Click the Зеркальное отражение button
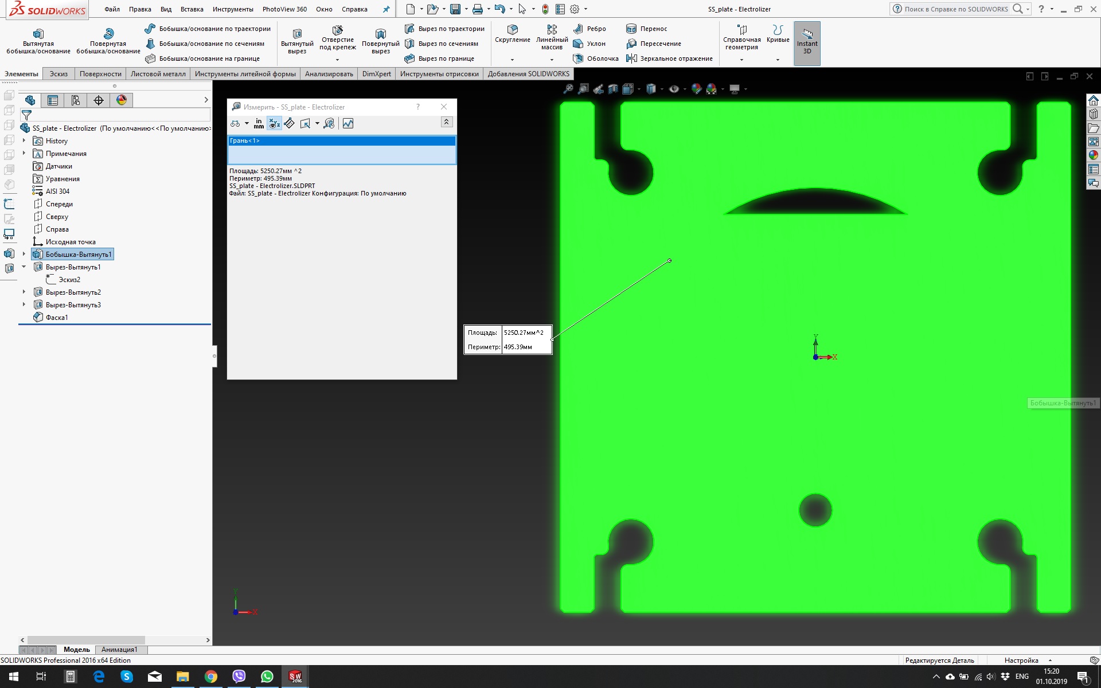 click(x=669, y=58)
